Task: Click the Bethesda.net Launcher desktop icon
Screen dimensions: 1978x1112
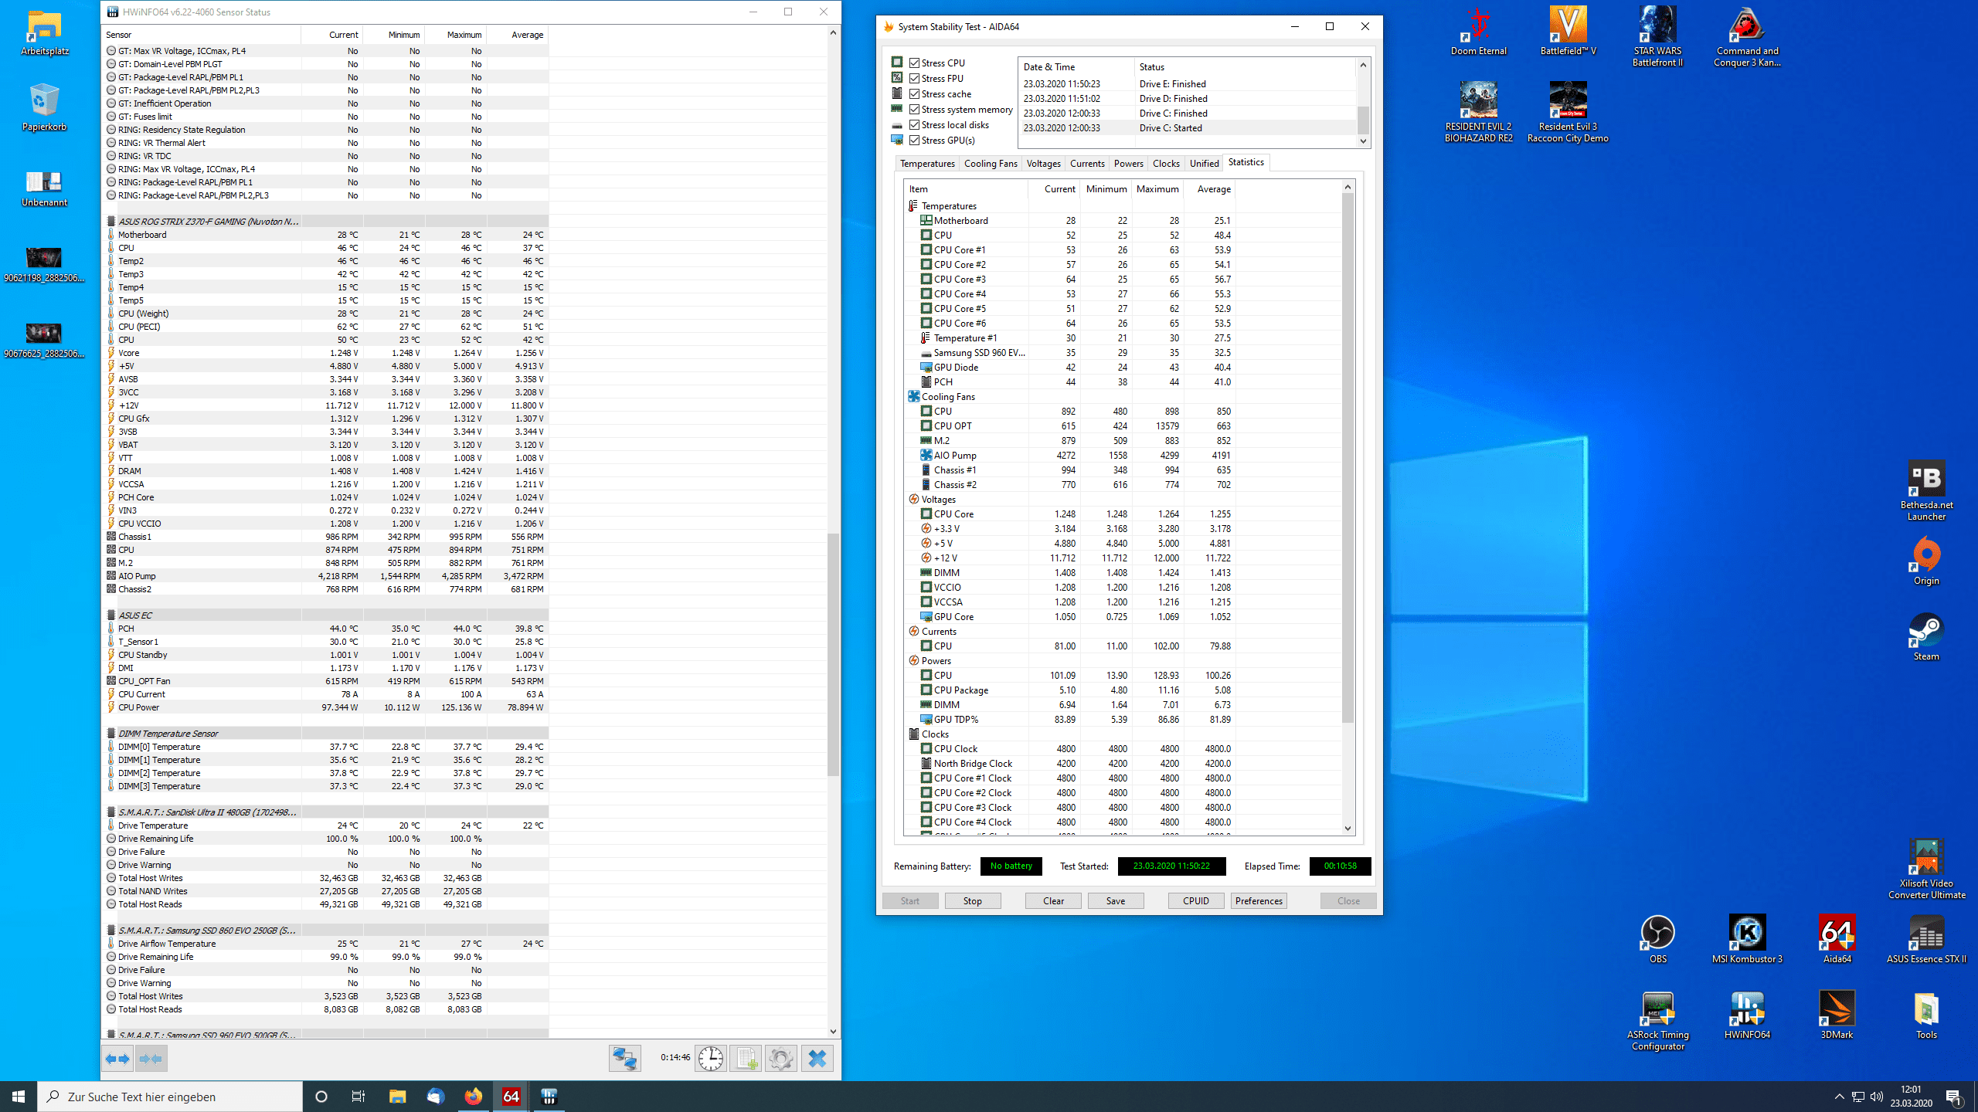Action: click(x=1926, y=491)
